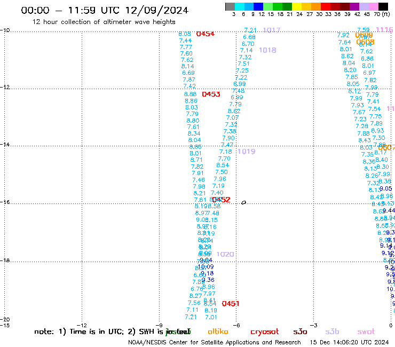The width and height of the screenshot is (395, 347).
Task: Click the wave height value 7.40
Action: coord(217,193)
